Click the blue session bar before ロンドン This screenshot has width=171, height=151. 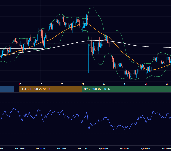(x=7, y=89)
